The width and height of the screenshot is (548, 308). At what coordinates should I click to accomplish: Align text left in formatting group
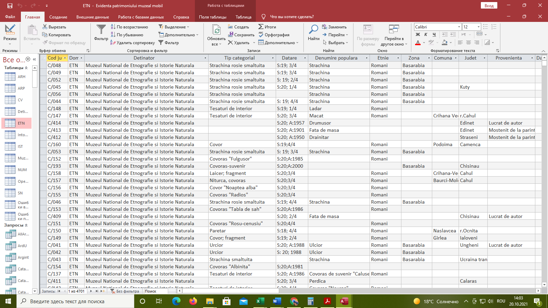click(460, 42)
